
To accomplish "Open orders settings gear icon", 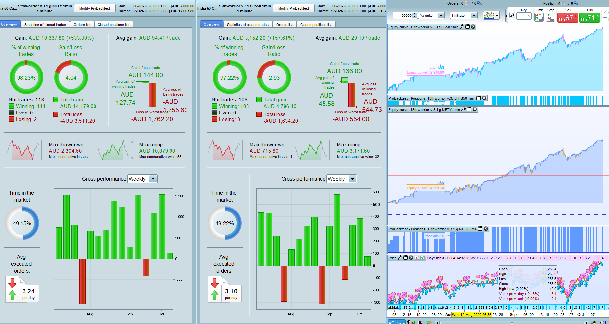I will click(479, 3).
